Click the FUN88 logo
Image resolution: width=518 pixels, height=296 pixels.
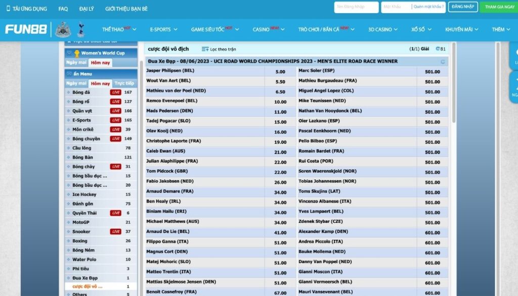[x=26, y=29]
